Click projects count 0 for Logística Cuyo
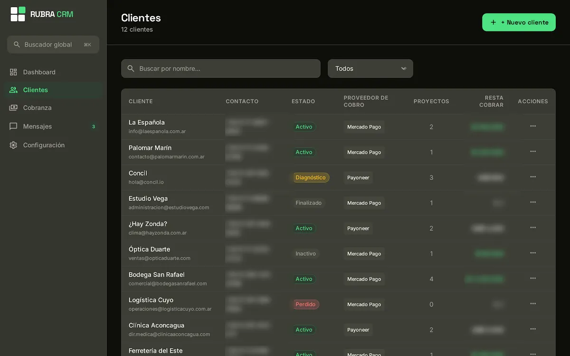Screen dimensions: 570x356 tap(431, 304)
